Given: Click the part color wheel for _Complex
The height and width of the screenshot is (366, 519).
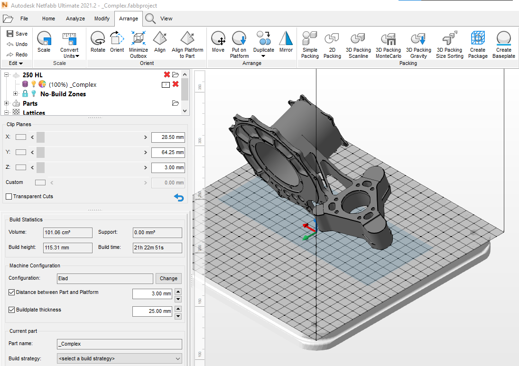Looking at the screenshot, I should tap(42, 84).
